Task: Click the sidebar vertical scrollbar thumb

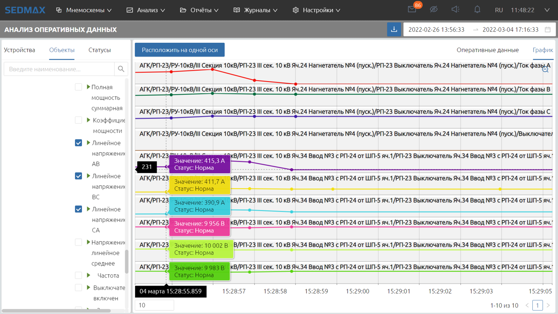Action: (127, 261)
